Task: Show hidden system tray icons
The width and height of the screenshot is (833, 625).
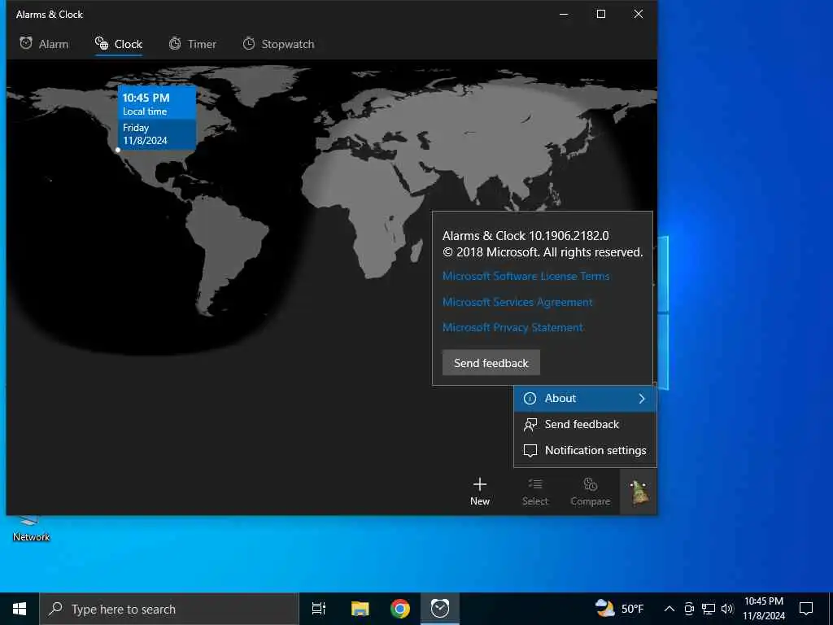Action: (x=669, y=609)
